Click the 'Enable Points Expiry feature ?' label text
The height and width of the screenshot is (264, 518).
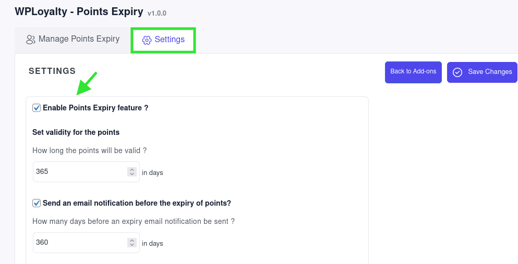pos(95,108)
